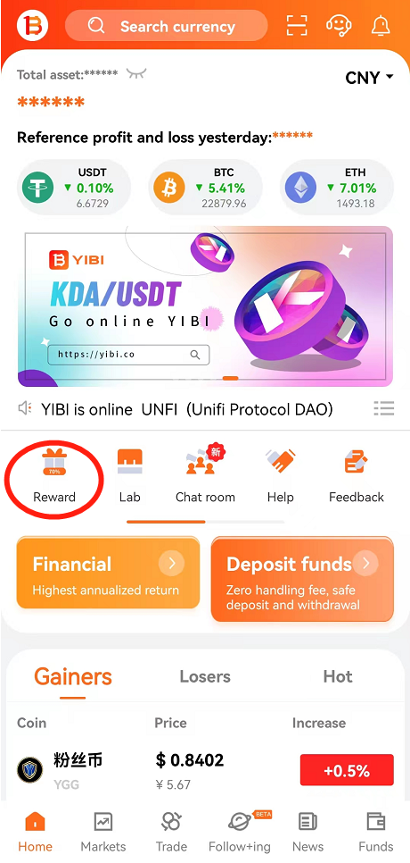The image size is (410, 863).
Task: Open the KDA/USDT promotional banner
Action: click(x=205, y=306)
